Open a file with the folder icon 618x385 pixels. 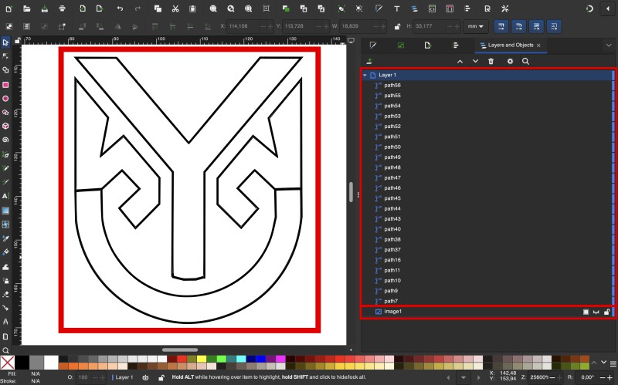point(27,8)
